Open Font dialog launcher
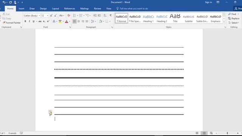The width and height of the screenshot is (242, 136). [70, 27]
